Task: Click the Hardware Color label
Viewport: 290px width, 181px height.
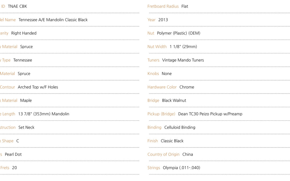Action: 162,87
